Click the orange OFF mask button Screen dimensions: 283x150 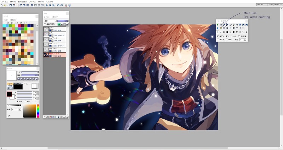[x=10, y=84]
